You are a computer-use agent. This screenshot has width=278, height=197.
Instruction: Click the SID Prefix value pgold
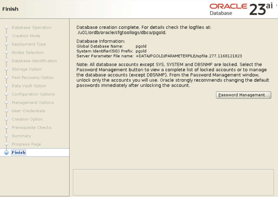tap(141, 51)
